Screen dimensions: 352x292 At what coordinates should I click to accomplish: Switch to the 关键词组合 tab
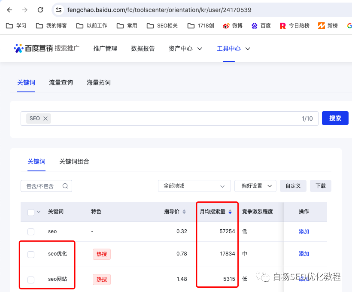[74, 161]
